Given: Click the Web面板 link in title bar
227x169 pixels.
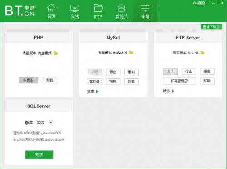Looking at the screenshot, I should 199,3.
